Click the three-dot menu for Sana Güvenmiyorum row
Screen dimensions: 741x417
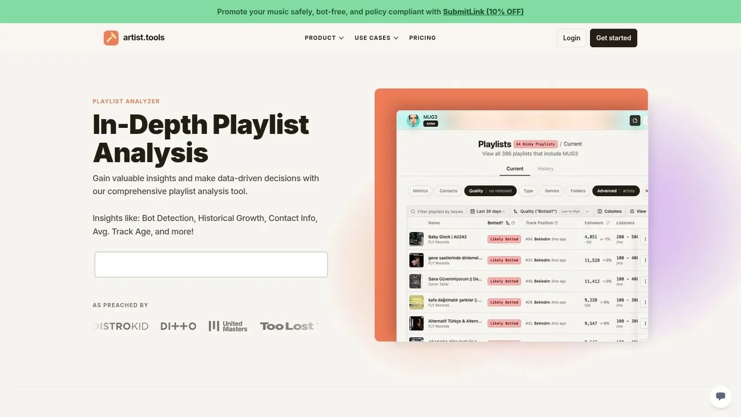(645, 281)
